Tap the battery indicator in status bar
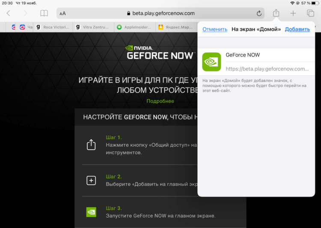The width and height of the screenshot is (321, 228). tap(315, 3)
